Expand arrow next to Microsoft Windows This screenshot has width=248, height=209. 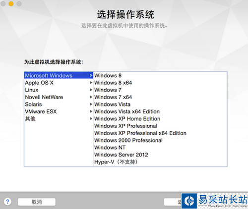91,75
